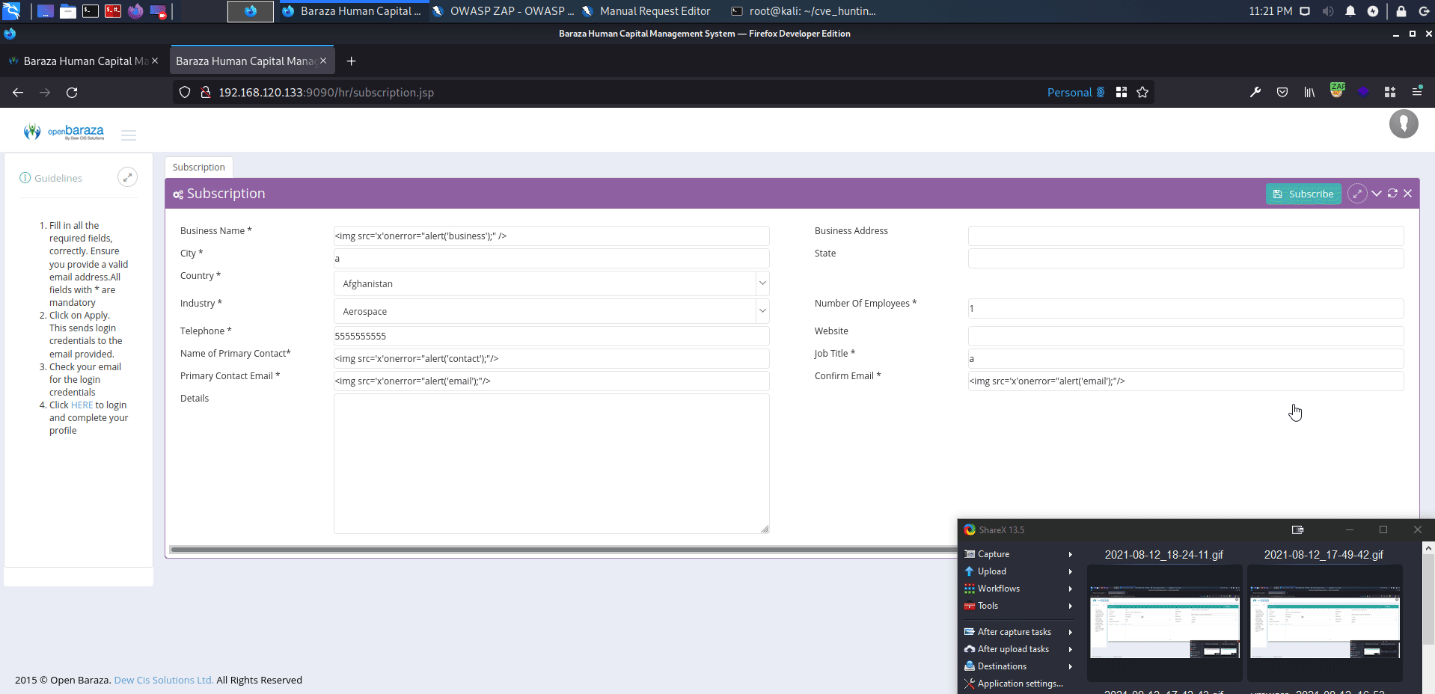Switch to the root@kali terminal window
1435x694 pixels.
click(x=804, y=11)
